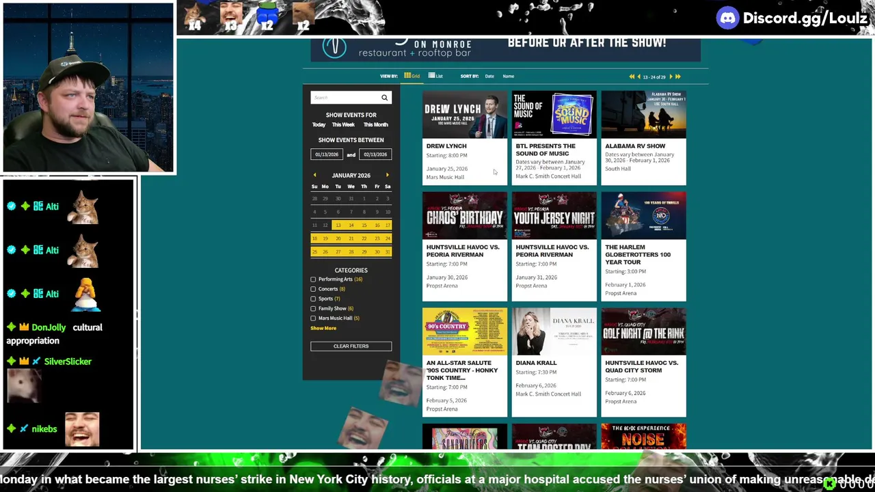Jump to first page of events
Image resolution: width=875 pixels, height=492 pixels.
(x=632, y=77)
